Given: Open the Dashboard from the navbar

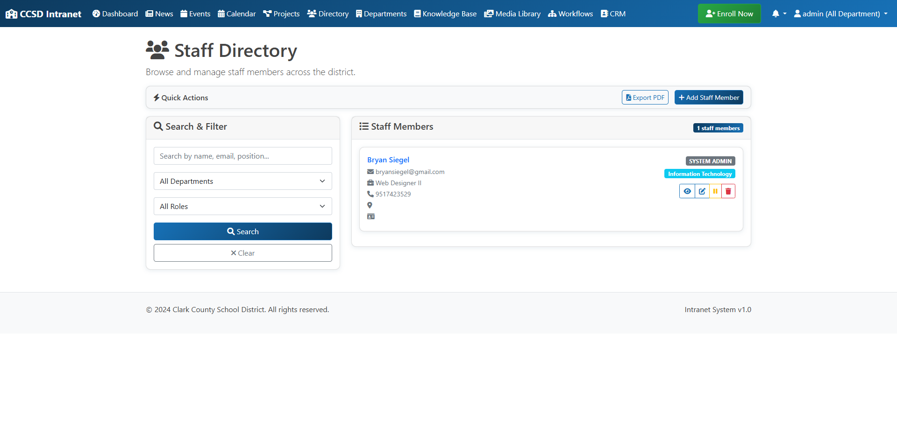Looking at the screenshot, I should pos(115,14).
